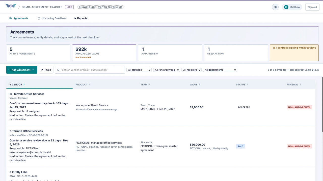Sort by the Term column header
The width and height of the screenshot is (323, 181).
point(145,84)
